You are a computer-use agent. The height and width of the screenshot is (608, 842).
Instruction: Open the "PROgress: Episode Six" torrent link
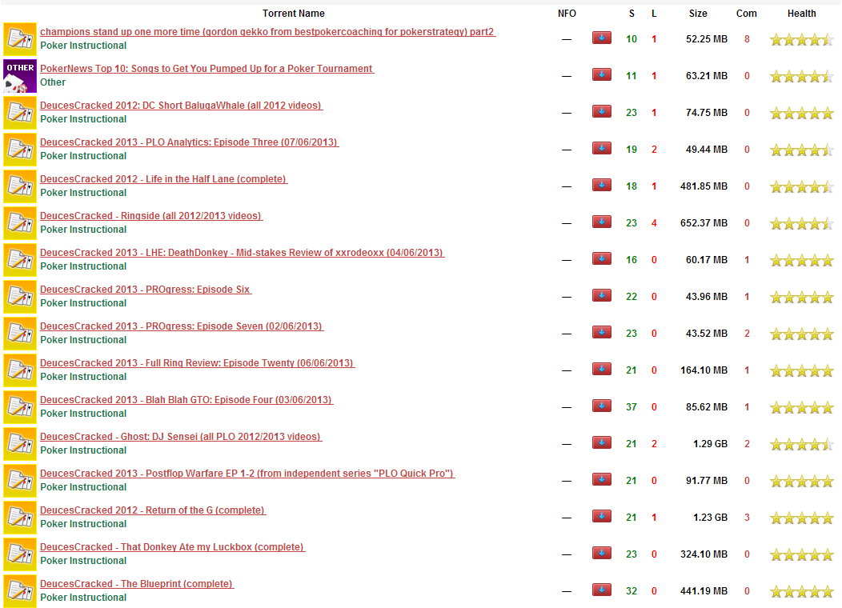[146, 290]
